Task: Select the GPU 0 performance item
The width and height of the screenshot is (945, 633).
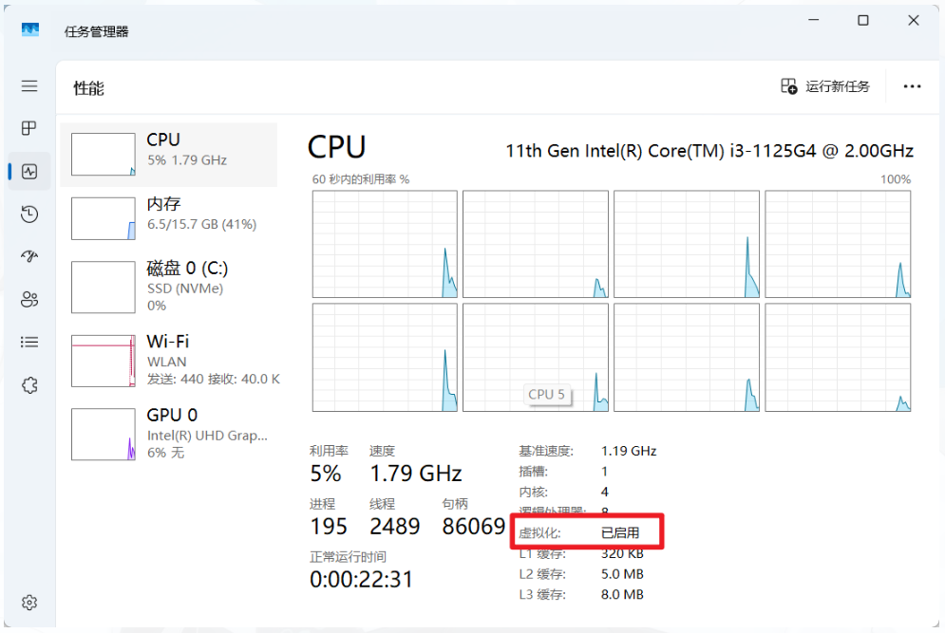Action: 169,435
